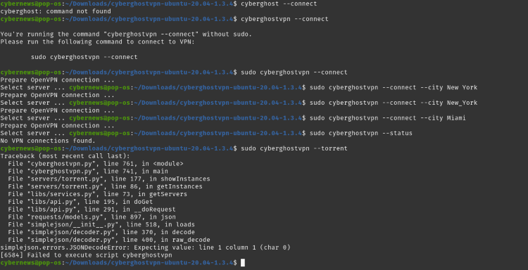The height and width of the screenshot is (270, 528).
Task: Click the 'No VPN connections found.' message
Action: (x=48, y=141)
